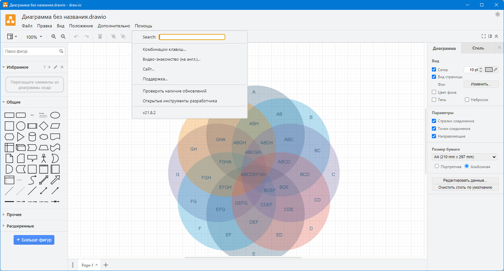Viewport: 504px width, 271px height.
Task: Add a new page with plus icon
Action: click(x=106, y=265)
